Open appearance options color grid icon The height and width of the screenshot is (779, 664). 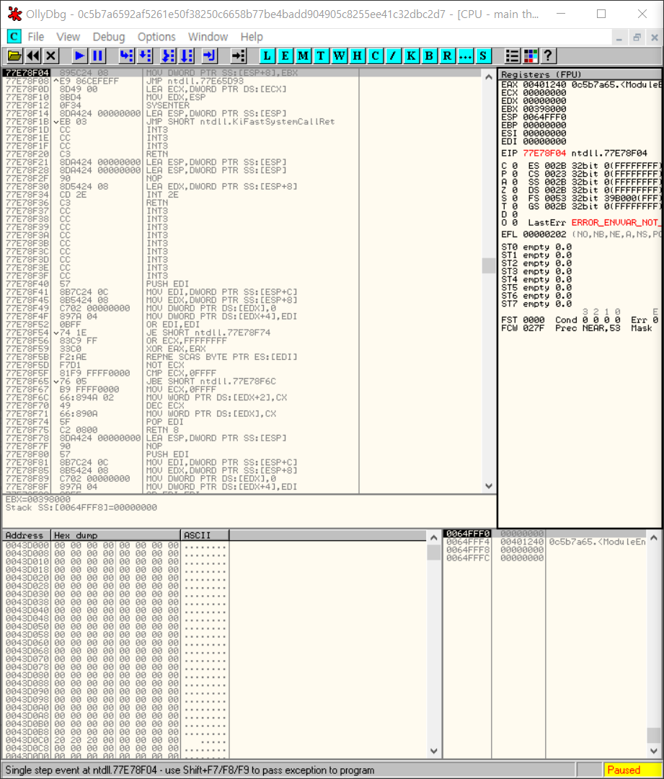pyautogui.click(x=531, y=56)
